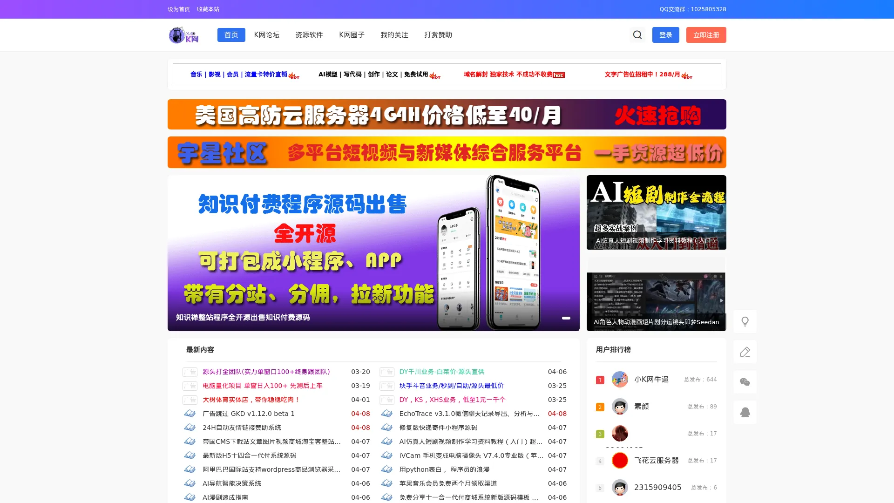Screen dimensions: 894x503
Task: Open the 美国高防云服务器 banner advertisement
Action: point(447,114)
